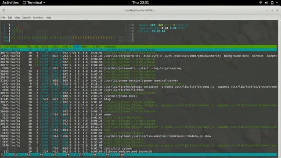Select the gnome-shell process row
Image resolution: width=281 pixels, height=158 pixels.
click(139, 96)
